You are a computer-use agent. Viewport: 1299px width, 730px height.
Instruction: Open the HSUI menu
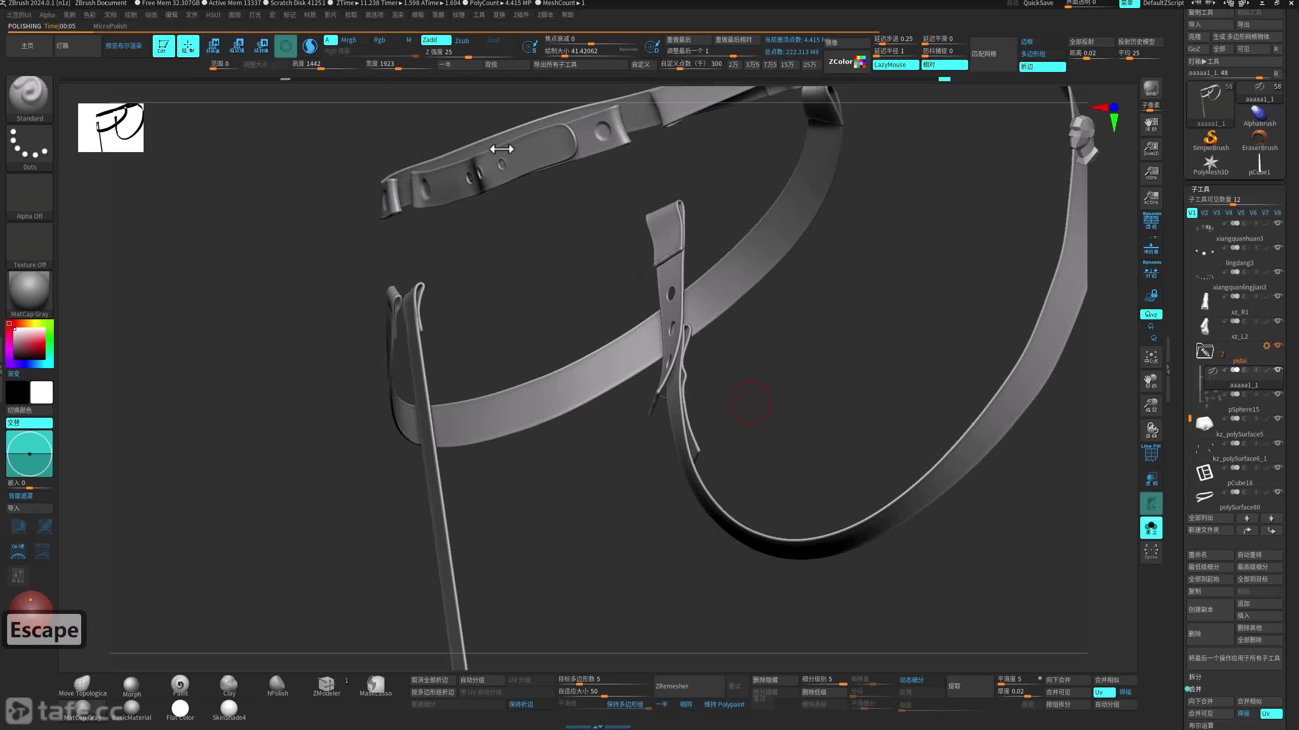[213, 15]
